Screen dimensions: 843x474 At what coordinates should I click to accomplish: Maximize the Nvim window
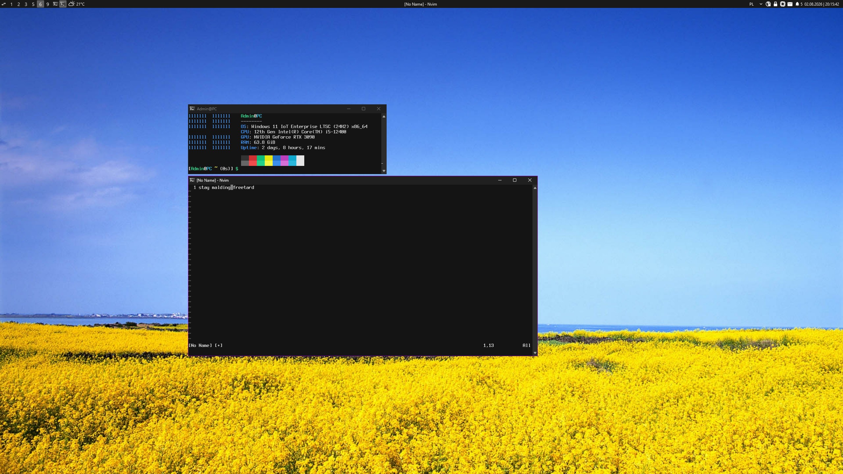pos(515,180)
